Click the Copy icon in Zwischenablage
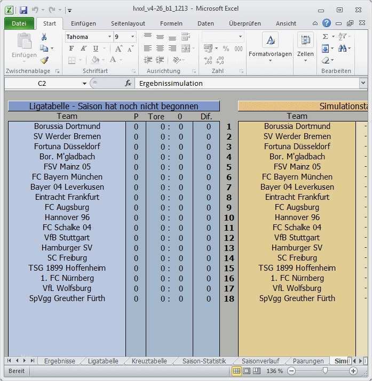The height and width of the screenshot is (381, 372). [x=44, y=48]
